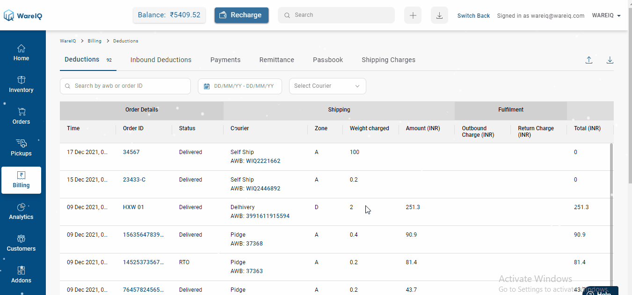Click the calendar icon in date filter
Image resolution: width=632 pixels, height=295 pixels.
pyautogui.click(x=207, y=86)
